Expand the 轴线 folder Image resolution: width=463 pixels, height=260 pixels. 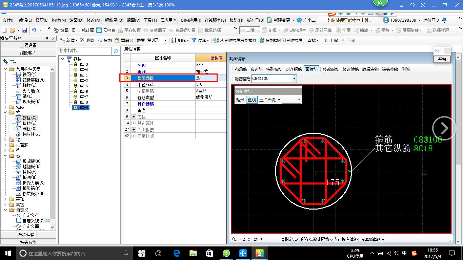tap(5, 107)
